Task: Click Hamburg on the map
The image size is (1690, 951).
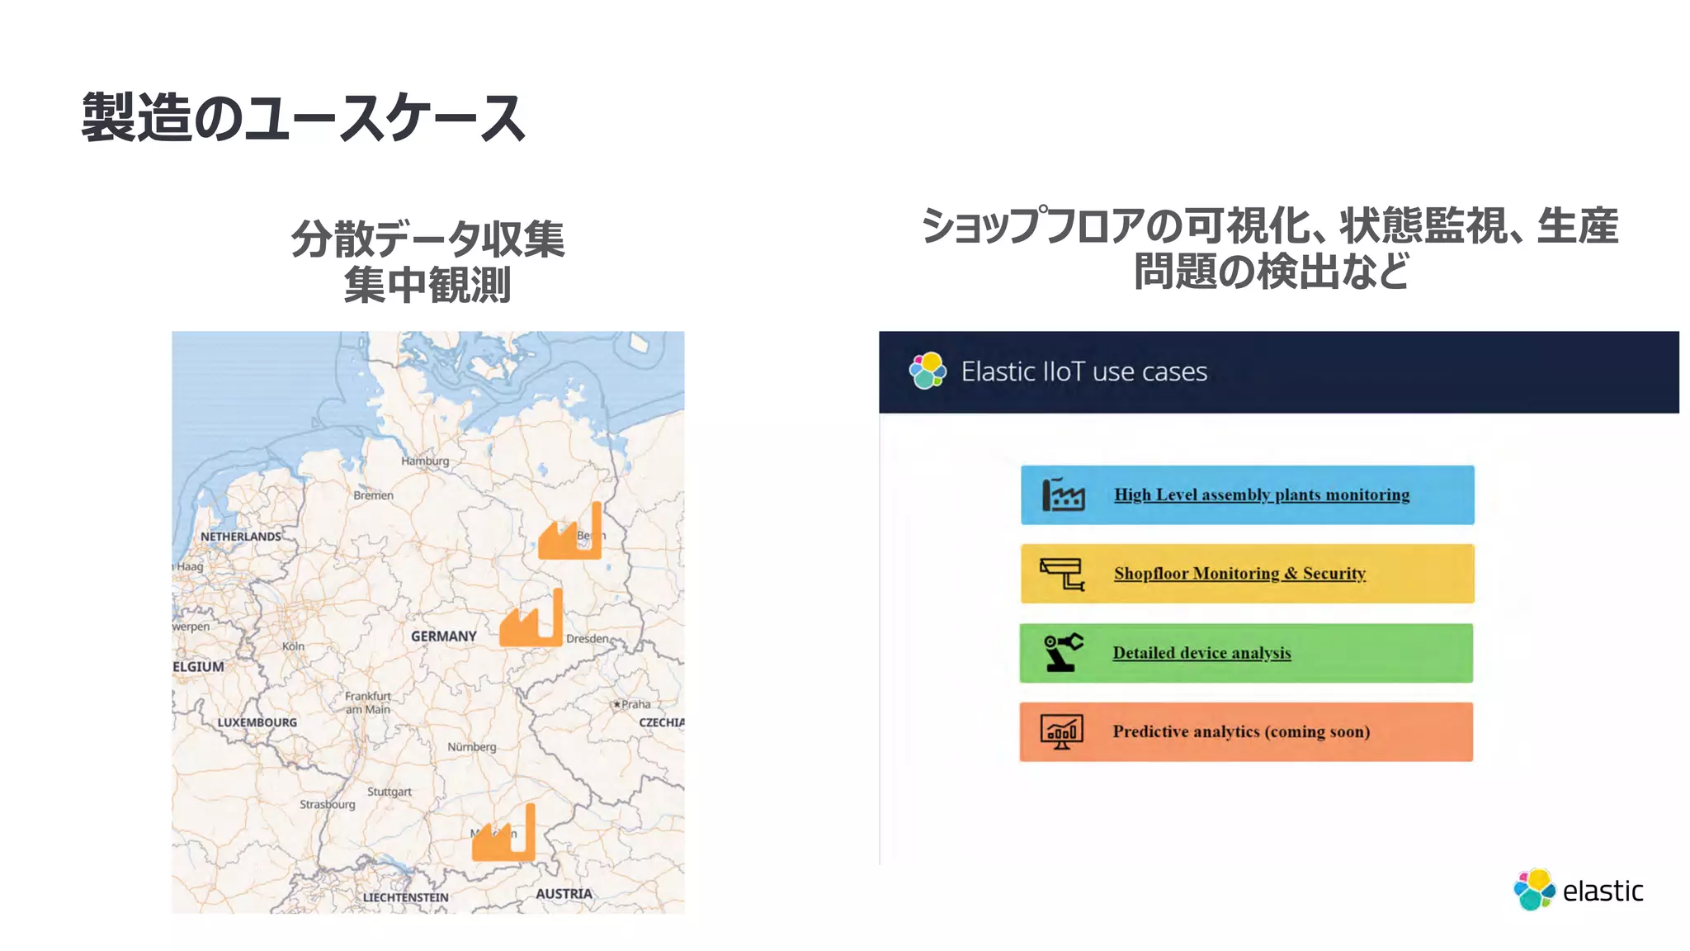Action: click(x=425, y=461)
